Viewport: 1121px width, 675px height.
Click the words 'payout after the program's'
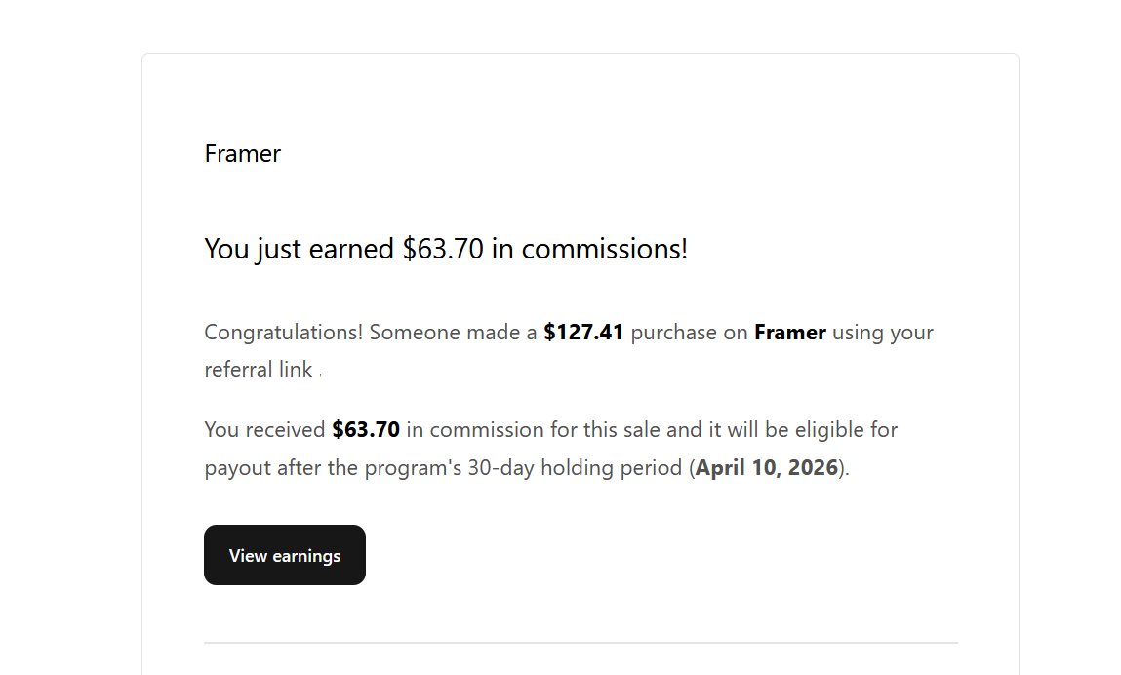click(x=332, y=467)
